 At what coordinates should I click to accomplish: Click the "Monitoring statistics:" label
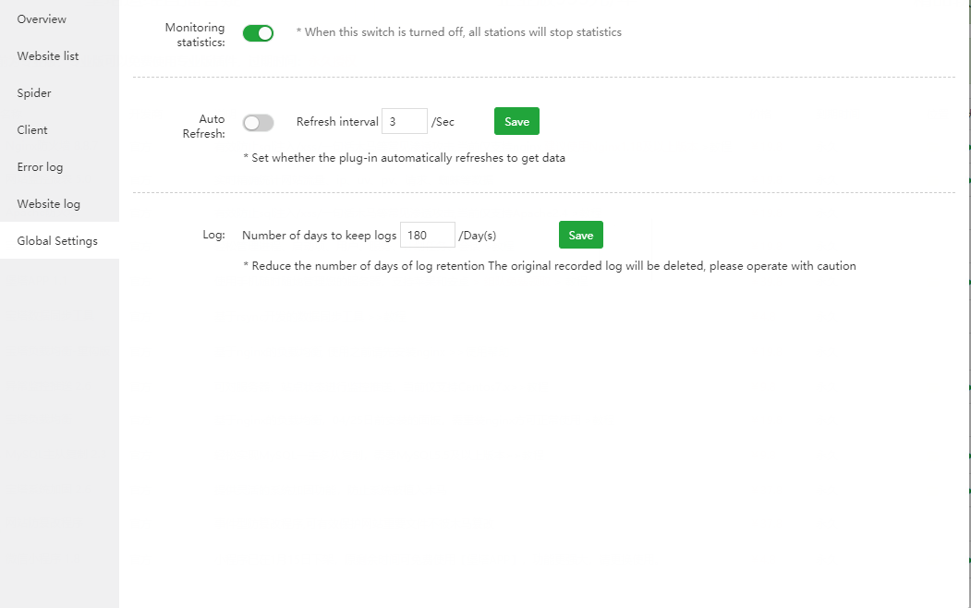click(x=195, y=34)
